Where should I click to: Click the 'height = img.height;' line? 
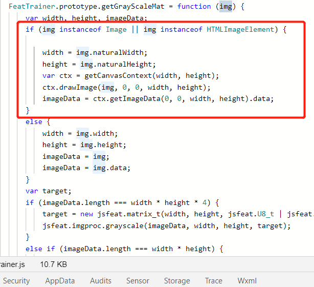point(84,145)
